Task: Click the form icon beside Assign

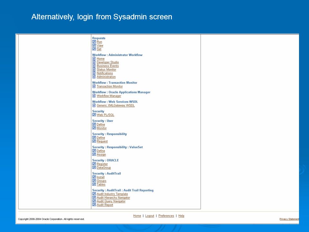Action: (94, 154)
